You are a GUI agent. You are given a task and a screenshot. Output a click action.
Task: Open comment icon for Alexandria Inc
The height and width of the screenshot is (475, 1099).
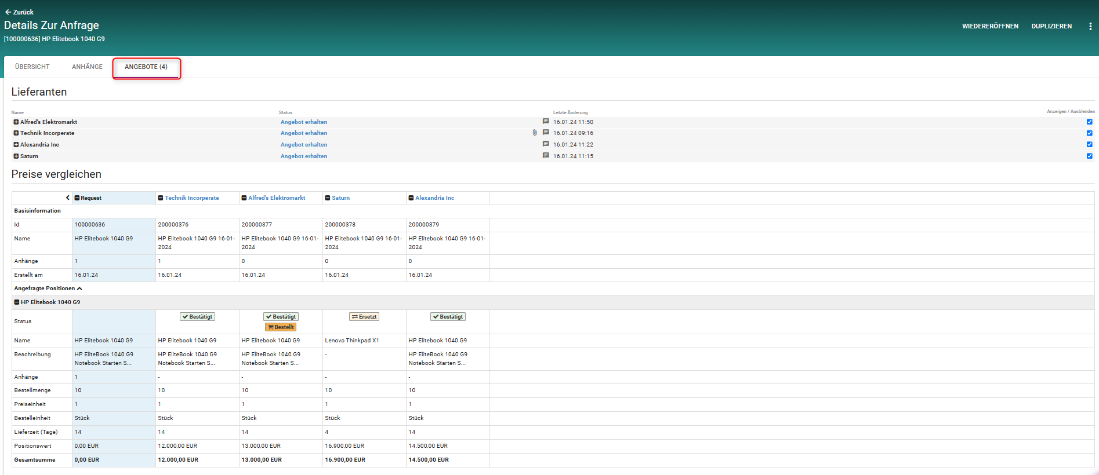546,144
